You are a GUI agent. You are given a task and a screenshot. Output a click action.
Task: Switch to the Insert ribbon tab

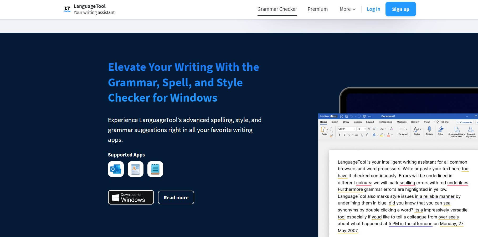click(x=335, y=122)
